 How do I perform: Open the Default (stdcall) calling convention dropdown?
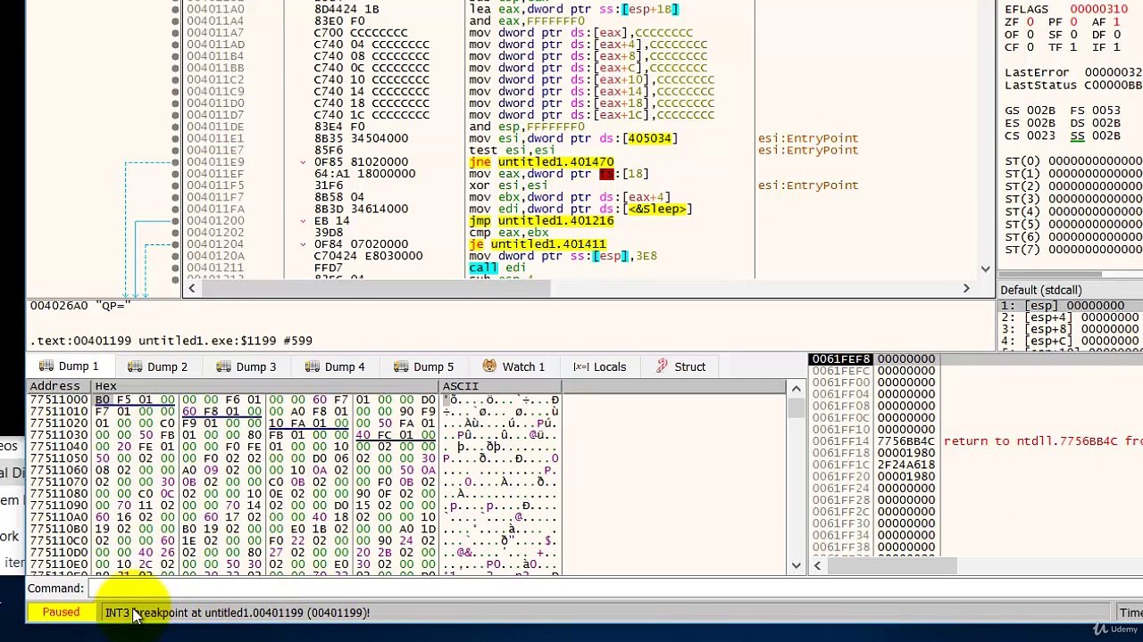click(x=1070, y=290)
